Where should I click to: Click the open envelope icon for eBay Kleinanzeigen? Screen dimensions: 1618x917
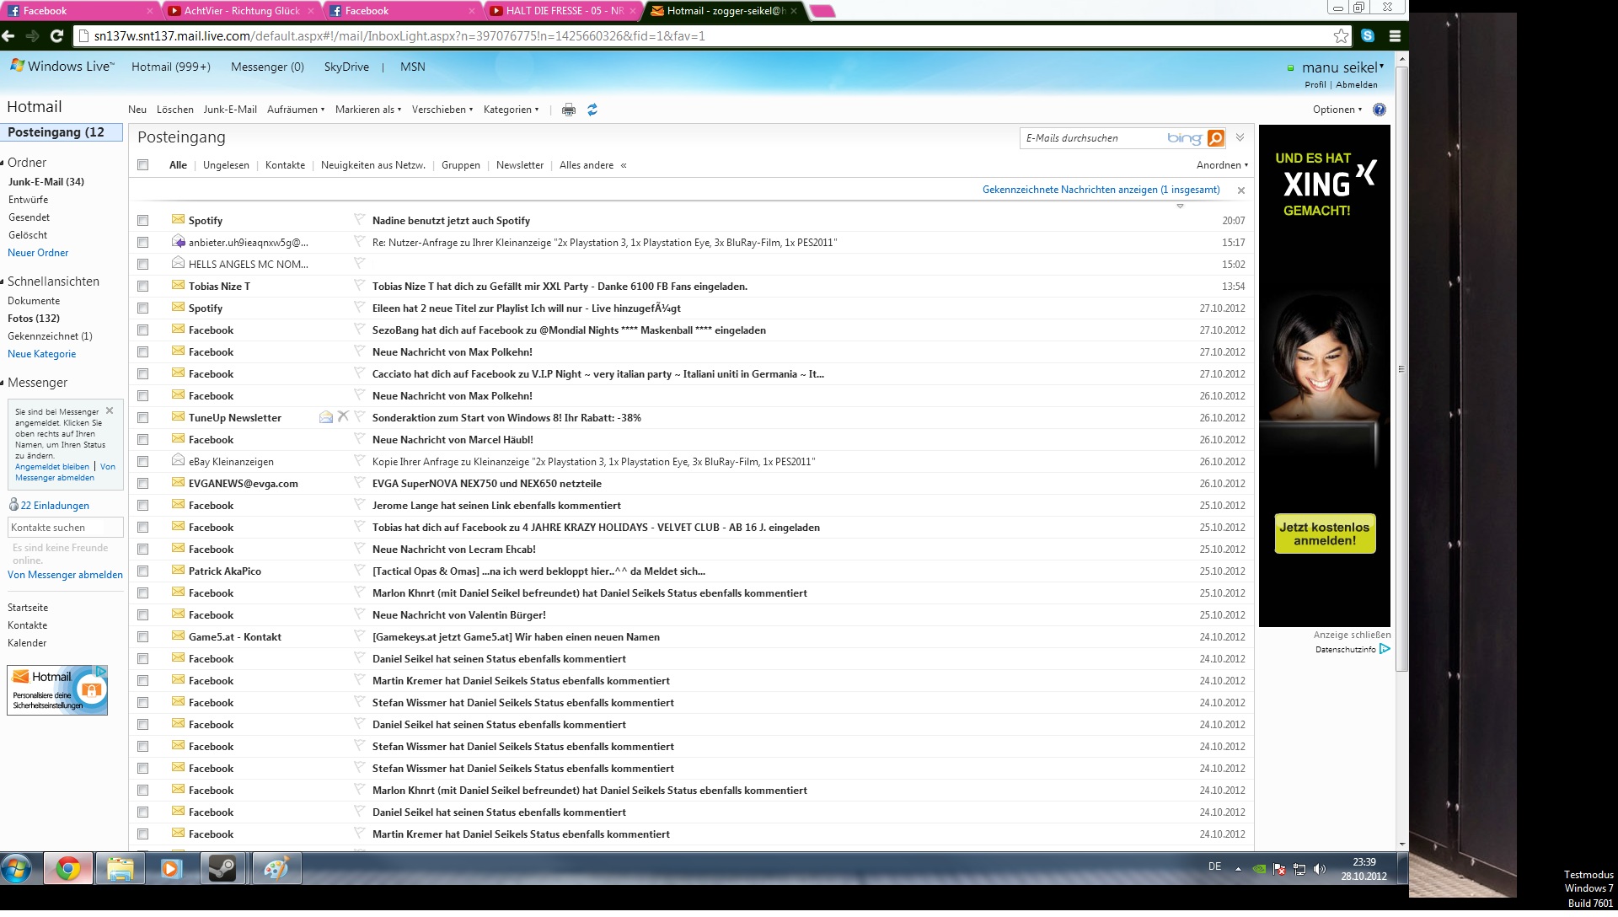(178, 460)
